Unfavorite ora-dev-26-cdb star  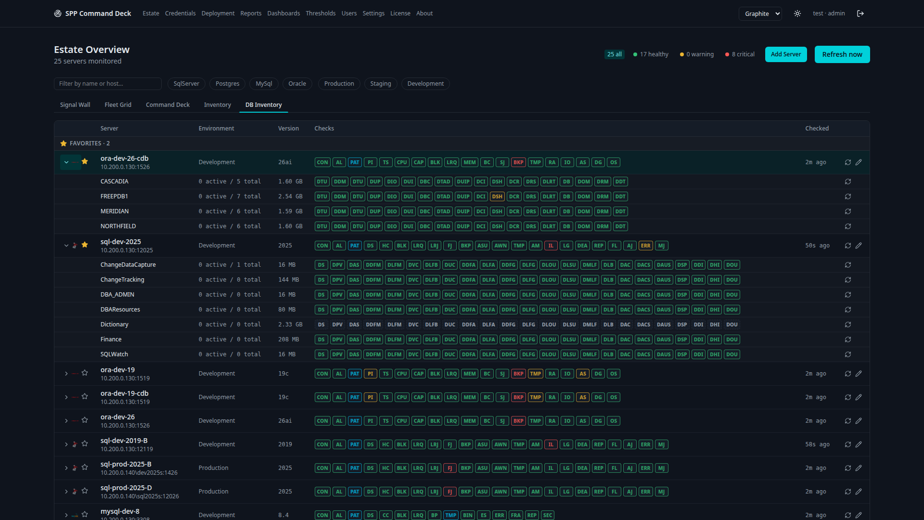85,162
